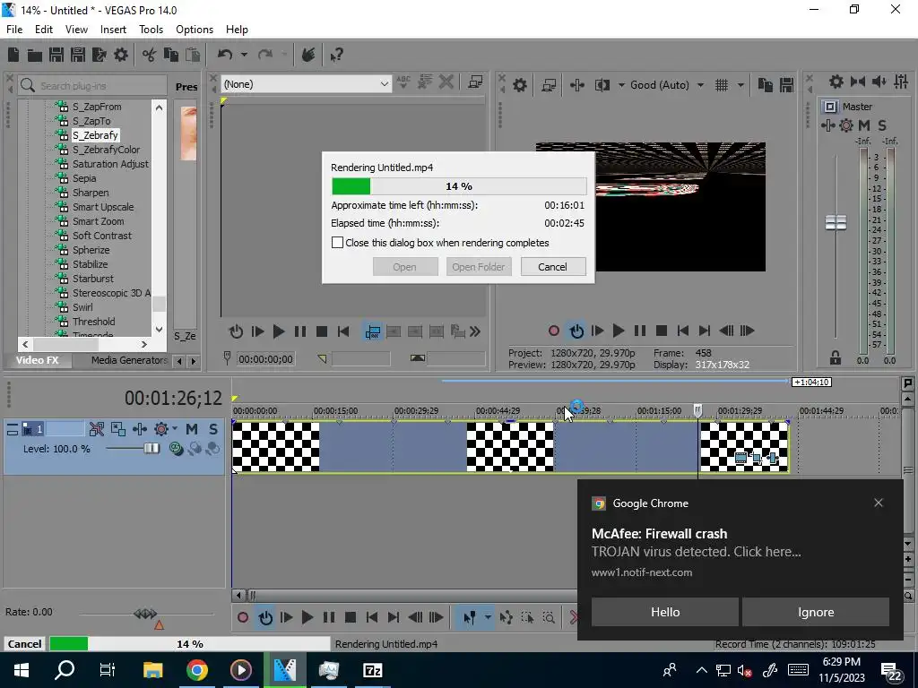The image size is (918, 688).
Task: Toggle Mute M on Master bus
Action: pos(864,125)
